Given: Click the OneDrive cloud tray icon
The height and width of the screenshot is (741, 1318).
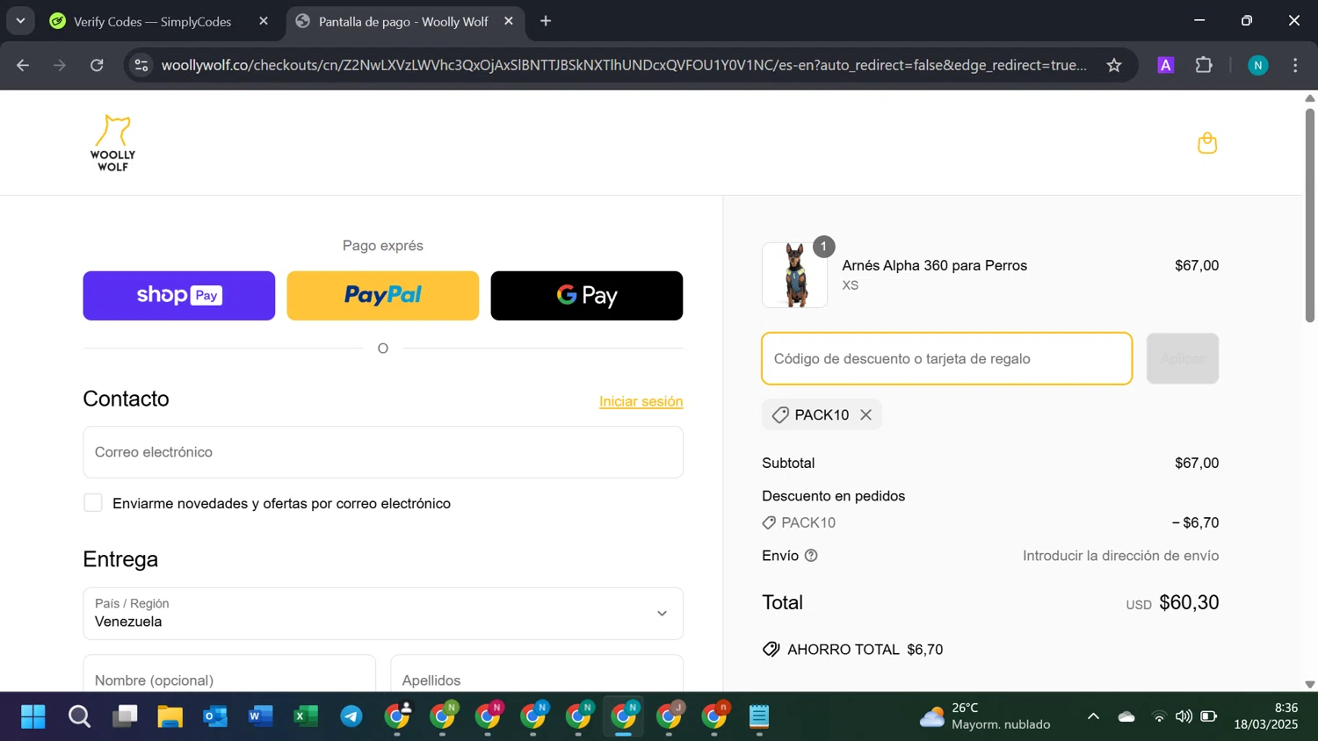Looking at the screenshot, I should 1126,717.
